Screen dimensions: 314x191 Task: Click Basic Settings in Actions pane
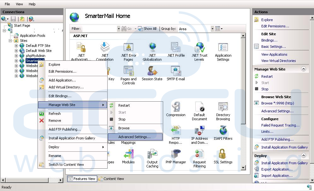point(273,47)
